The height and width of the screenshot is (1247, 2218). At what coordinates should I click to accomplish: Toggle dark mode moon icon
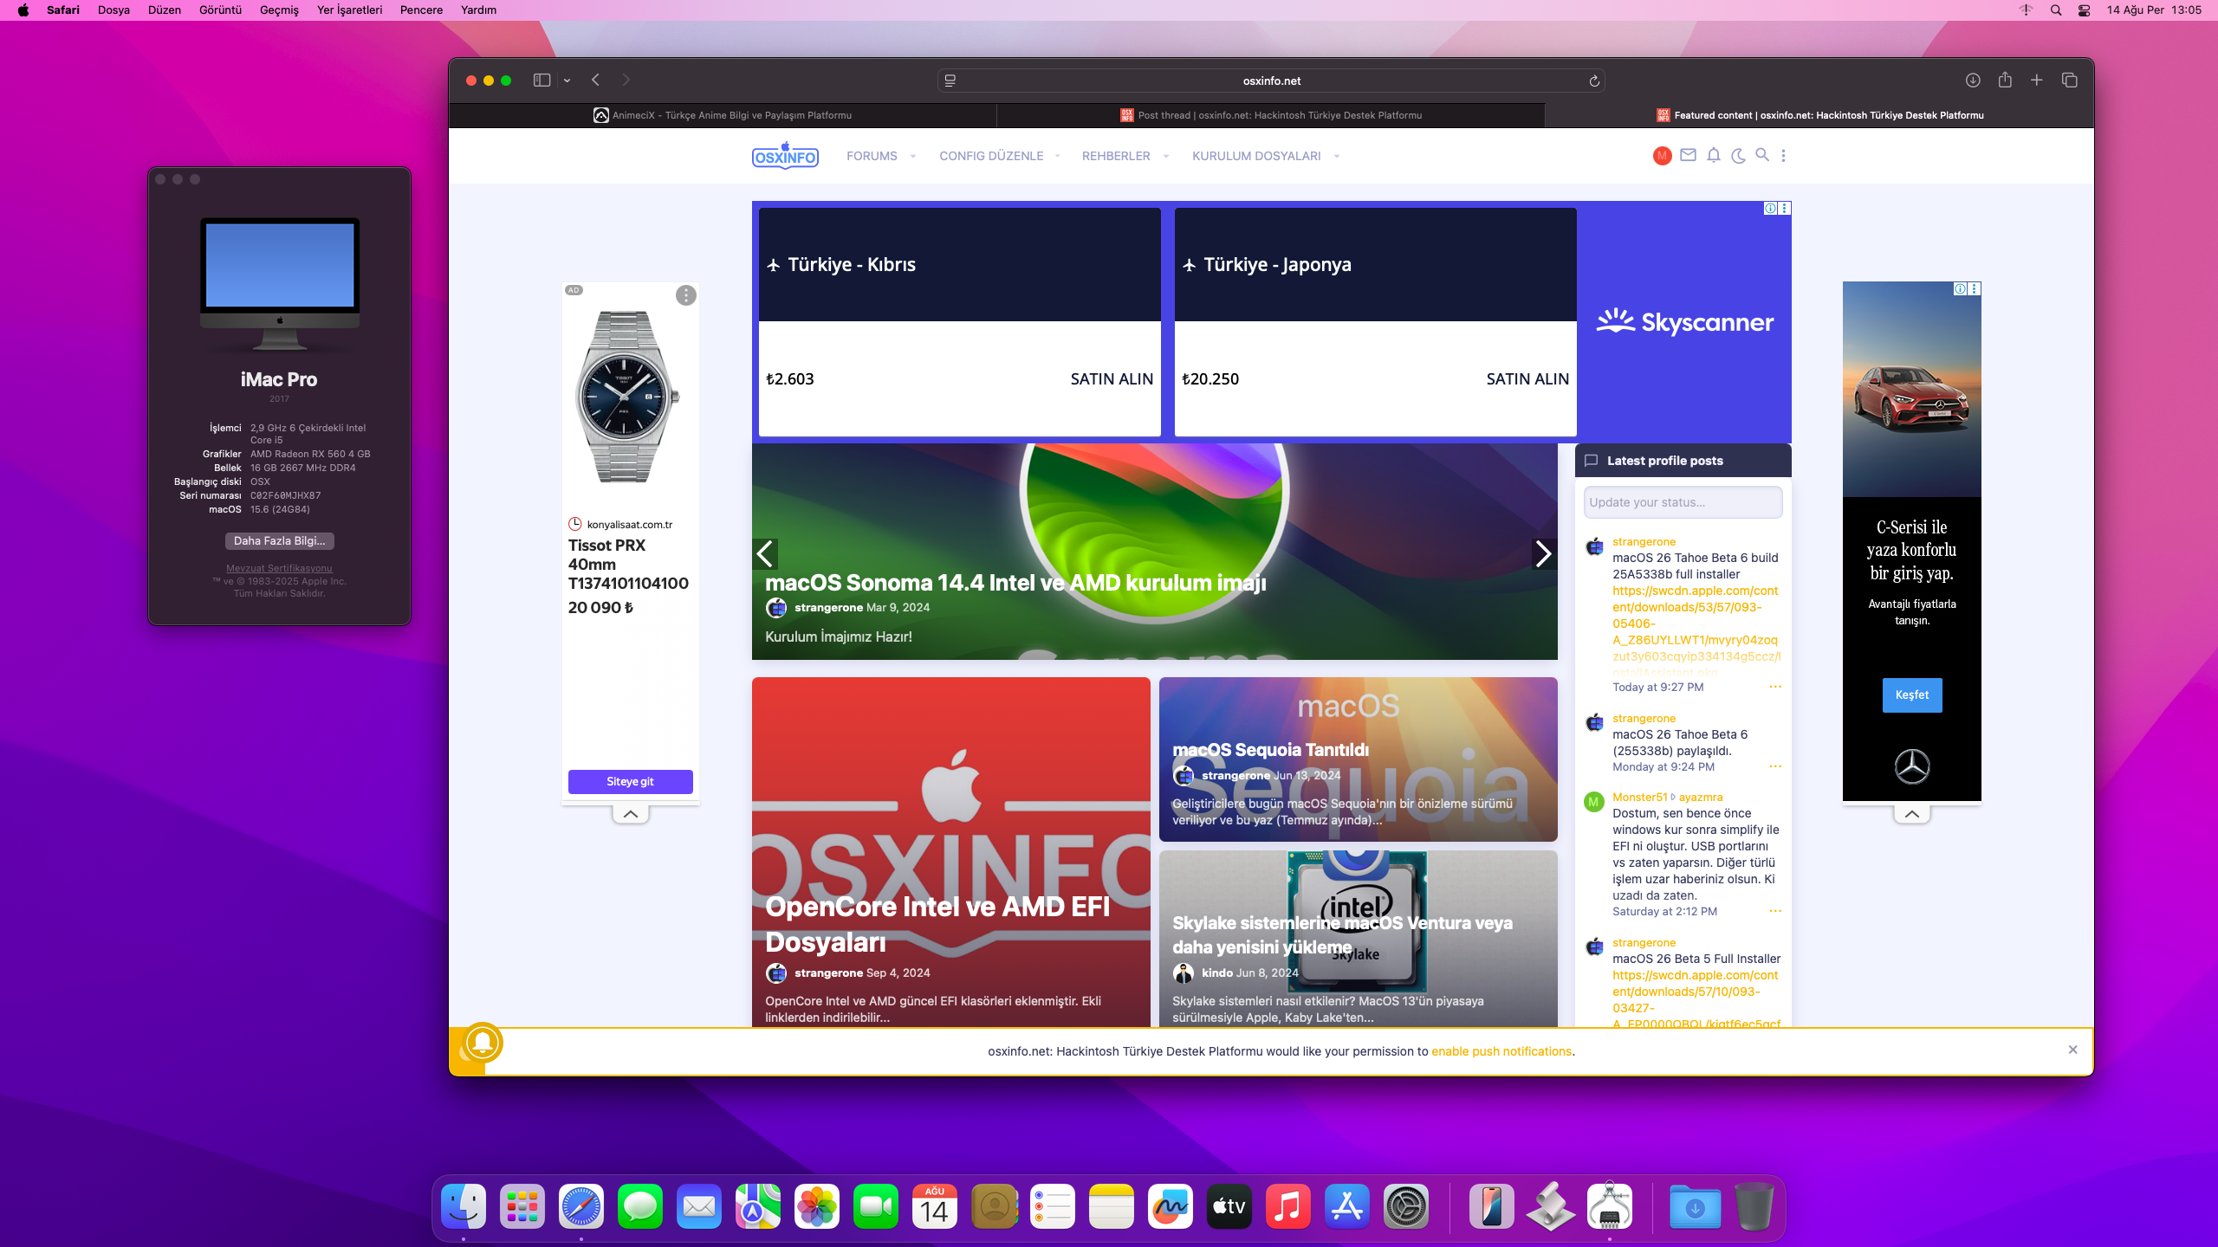tap(1738, 156)
